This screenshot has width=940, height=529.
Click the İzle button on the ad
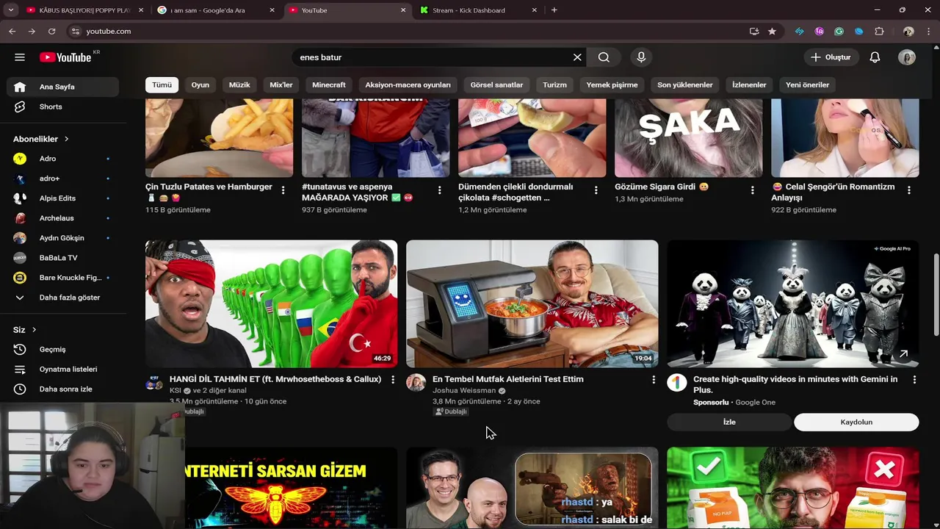pyautogui.click(x=729, y=422)
